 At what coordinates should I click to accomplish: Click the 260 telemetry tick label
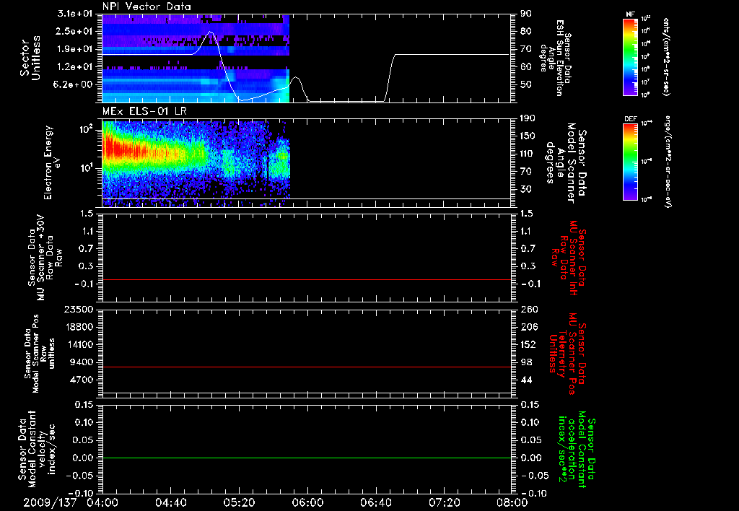529,309
